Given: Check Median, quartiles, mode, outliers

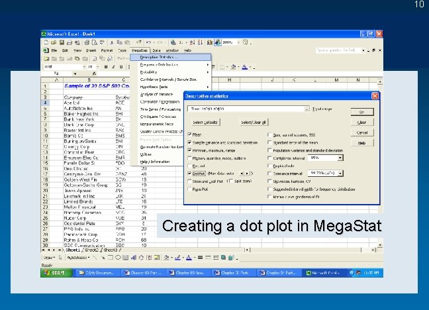Looking at the screenshot, I should point(189,158).
